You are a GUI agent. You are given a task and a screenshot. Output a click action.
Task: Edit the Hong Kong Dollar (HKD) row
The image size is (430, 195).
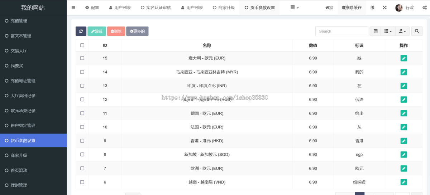click(x=403, y=141)
